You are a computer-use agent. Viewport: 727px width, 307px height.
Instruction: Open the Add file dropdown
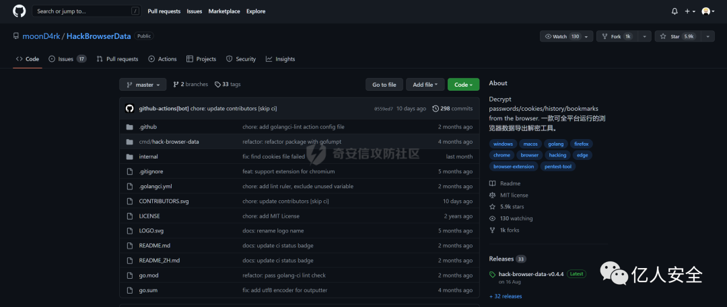425,85
